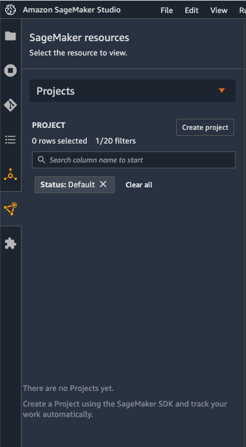Viewport: 246px width, 447px height.
Task: Open the Edit menu
Action: click(192, 10)
